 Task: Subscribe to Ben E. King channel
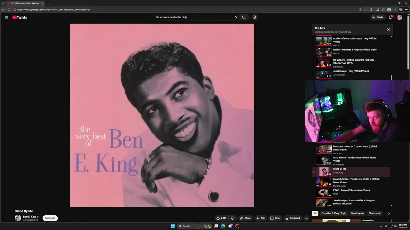(50, 218)
